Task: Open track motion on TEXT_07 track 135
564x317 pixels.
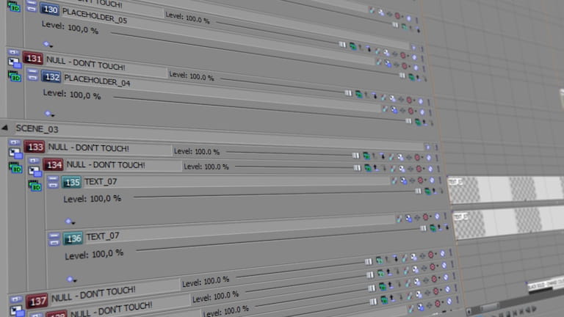Action: pos(395,181)
